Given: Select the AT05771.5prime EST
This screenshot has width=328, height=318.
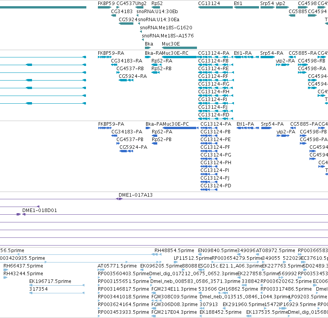Looking at the screenshot, I should coord(117,266).
